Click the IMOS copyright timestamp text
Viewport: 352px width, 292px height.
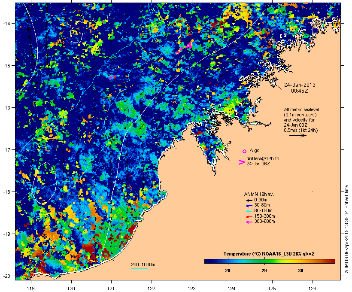346,229
